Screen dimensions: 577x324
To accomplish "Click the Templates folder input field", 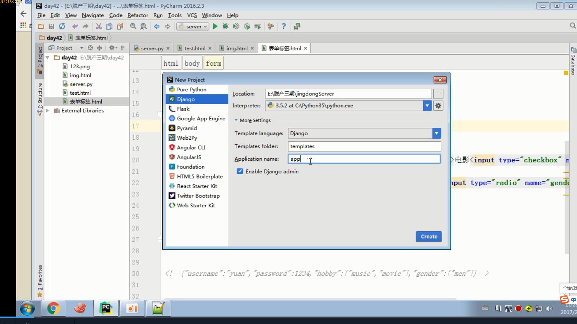I will click(365, 146).
